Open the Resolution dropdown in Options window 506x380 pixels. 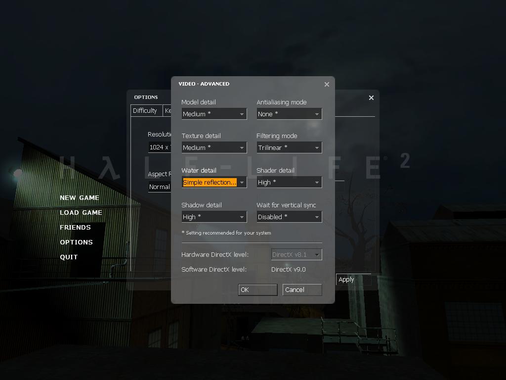pos(160,147)
